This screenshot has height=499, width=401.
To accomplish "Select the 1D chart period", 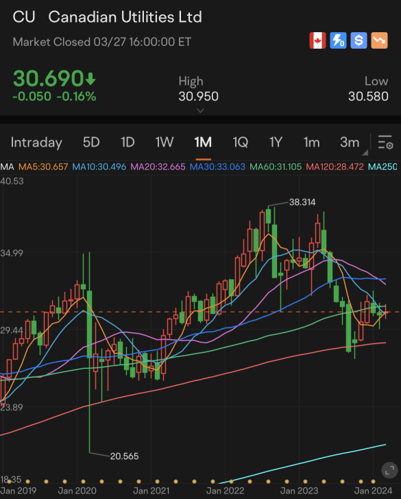I will coord(127,143).
